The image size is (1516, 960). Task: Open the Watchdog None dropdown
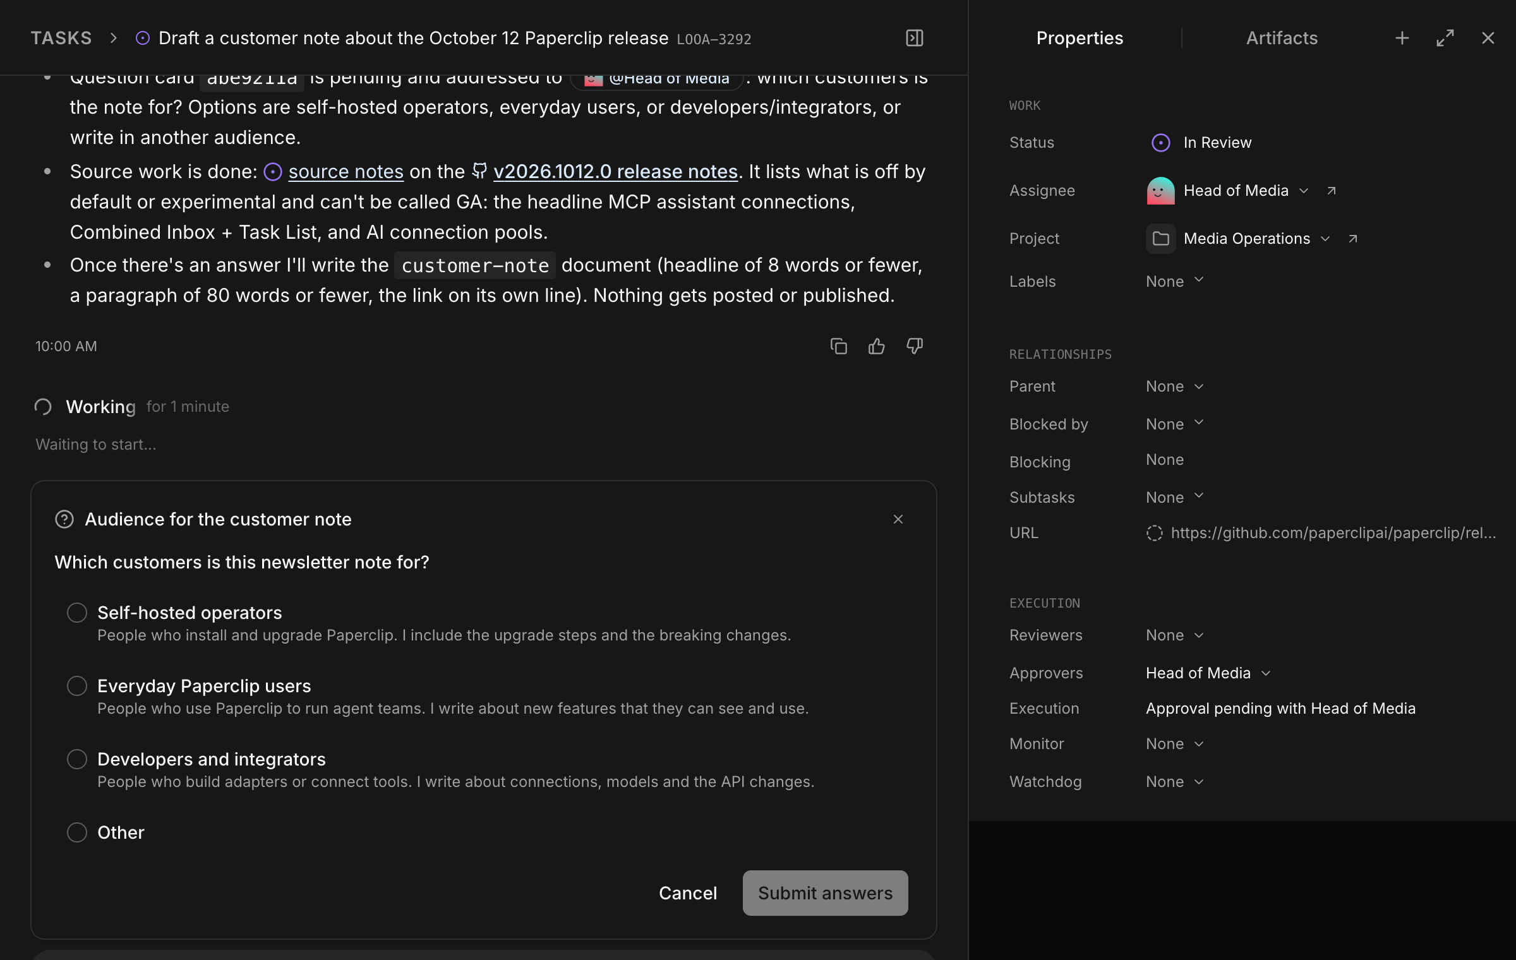(1175, 782)
